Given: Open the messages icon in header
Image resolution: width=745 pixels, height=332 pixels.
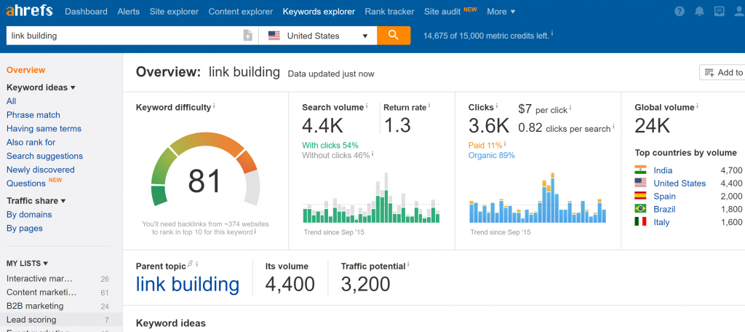Looking at the screenshot, I should tap(720, 12).
